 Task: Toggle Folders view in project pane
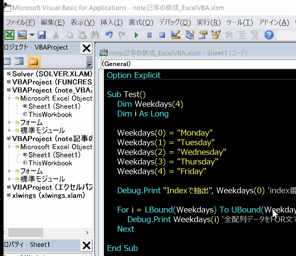tap(34, 62)
